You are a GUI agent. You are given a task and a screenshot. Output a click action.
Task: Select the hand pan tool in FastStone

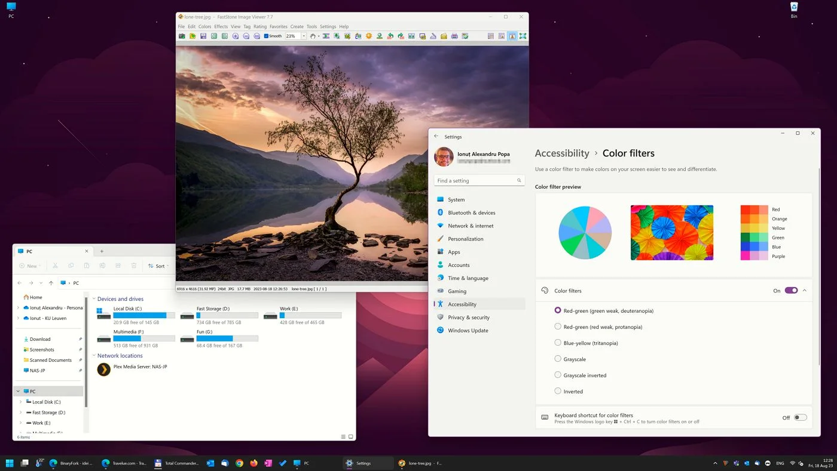[312, 36]
